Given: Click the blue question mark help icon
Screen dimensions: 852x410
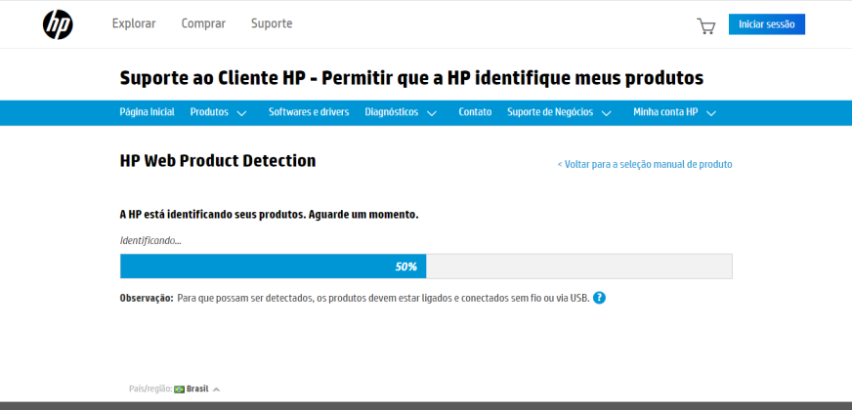Looking at the screenshot, I should 599,298.
